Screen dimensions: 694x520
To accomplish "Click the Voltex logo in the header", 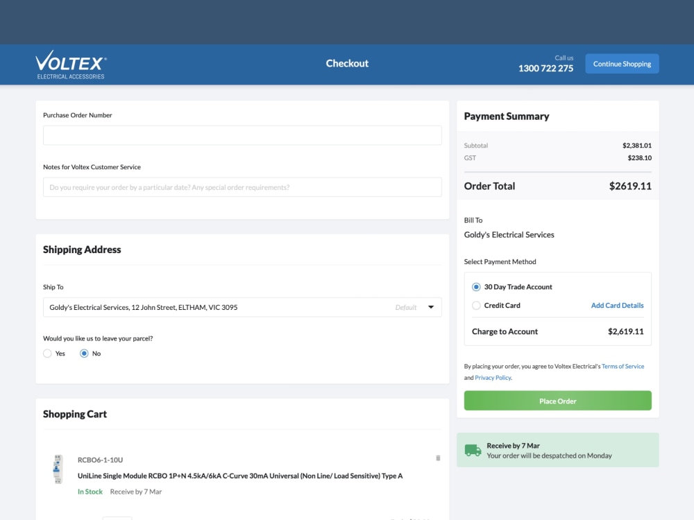I will click(70, 64).
